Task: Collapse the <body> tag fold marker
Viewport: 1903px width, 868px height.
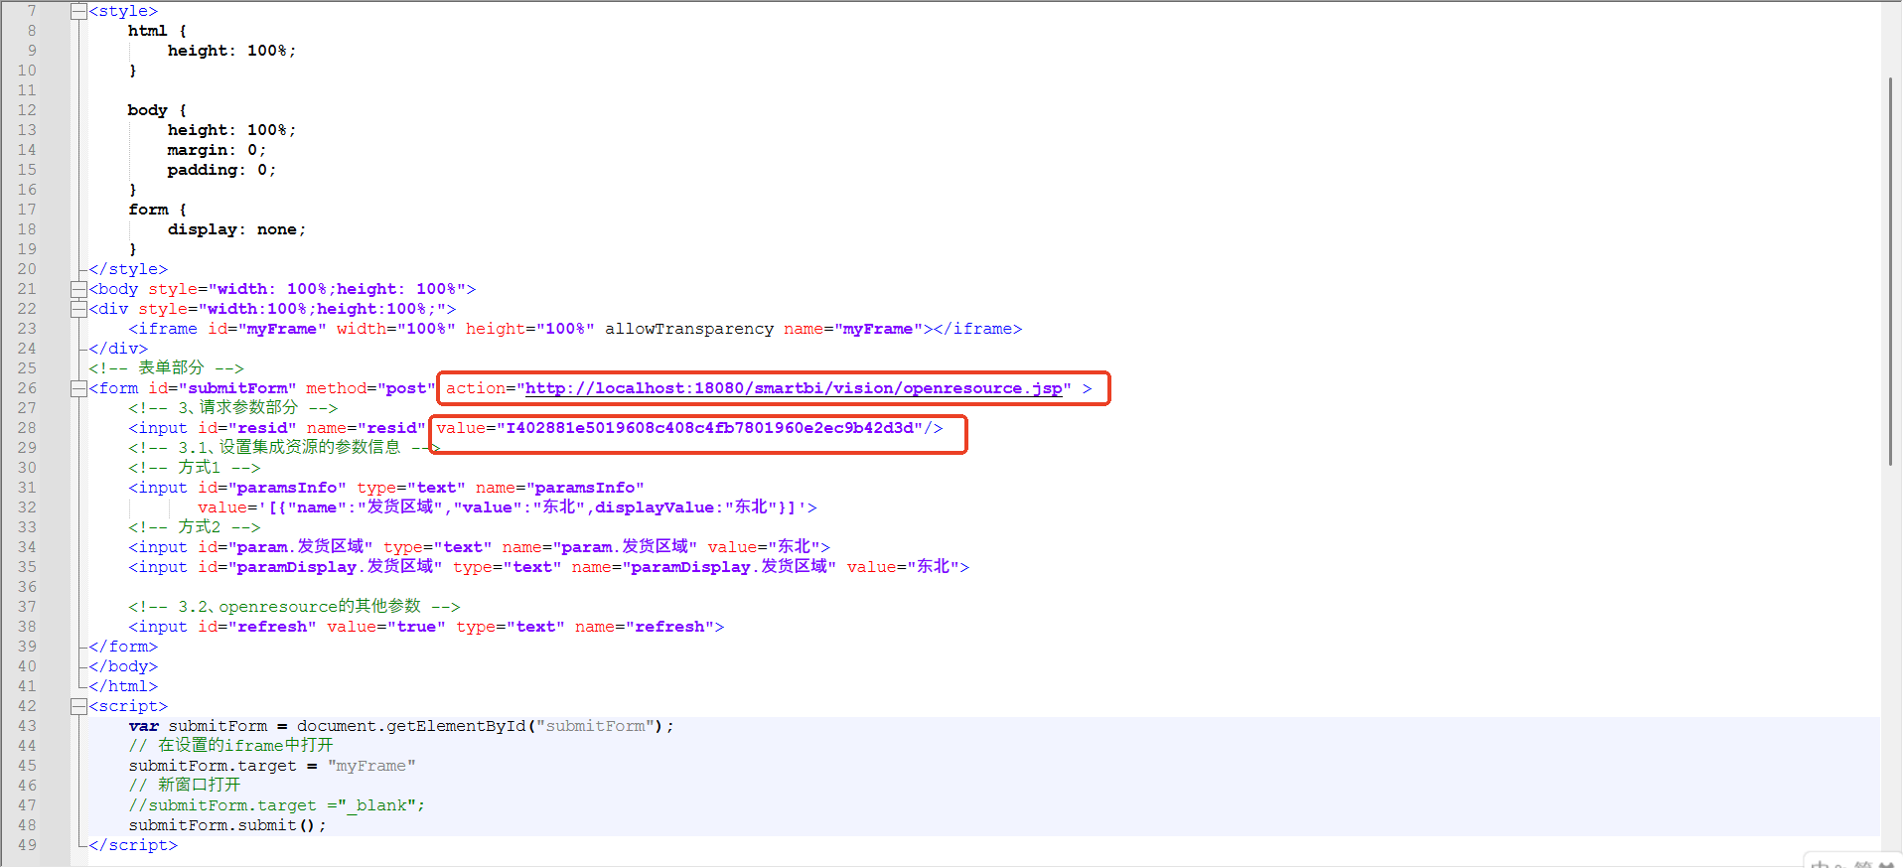Action: click(x=78, y=289)
